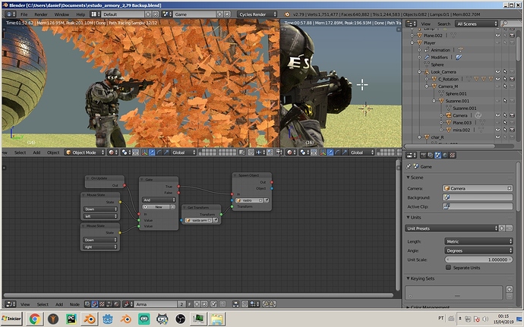
Task: Click the scene name Game field
Action: pyautogui.click(x=194, y=14)
